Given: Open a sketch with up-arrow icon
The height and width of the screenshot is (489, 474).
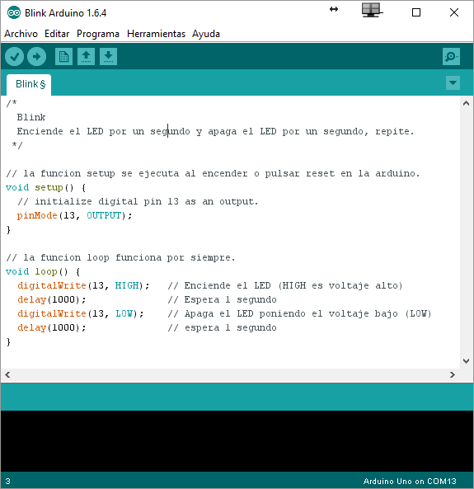Looking at the screenshot, I should 86,56.
